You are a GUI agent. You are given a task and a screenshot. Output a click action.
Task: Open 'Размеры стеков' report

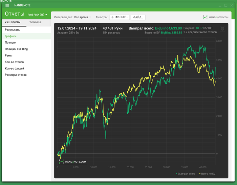tap(26, 75)
